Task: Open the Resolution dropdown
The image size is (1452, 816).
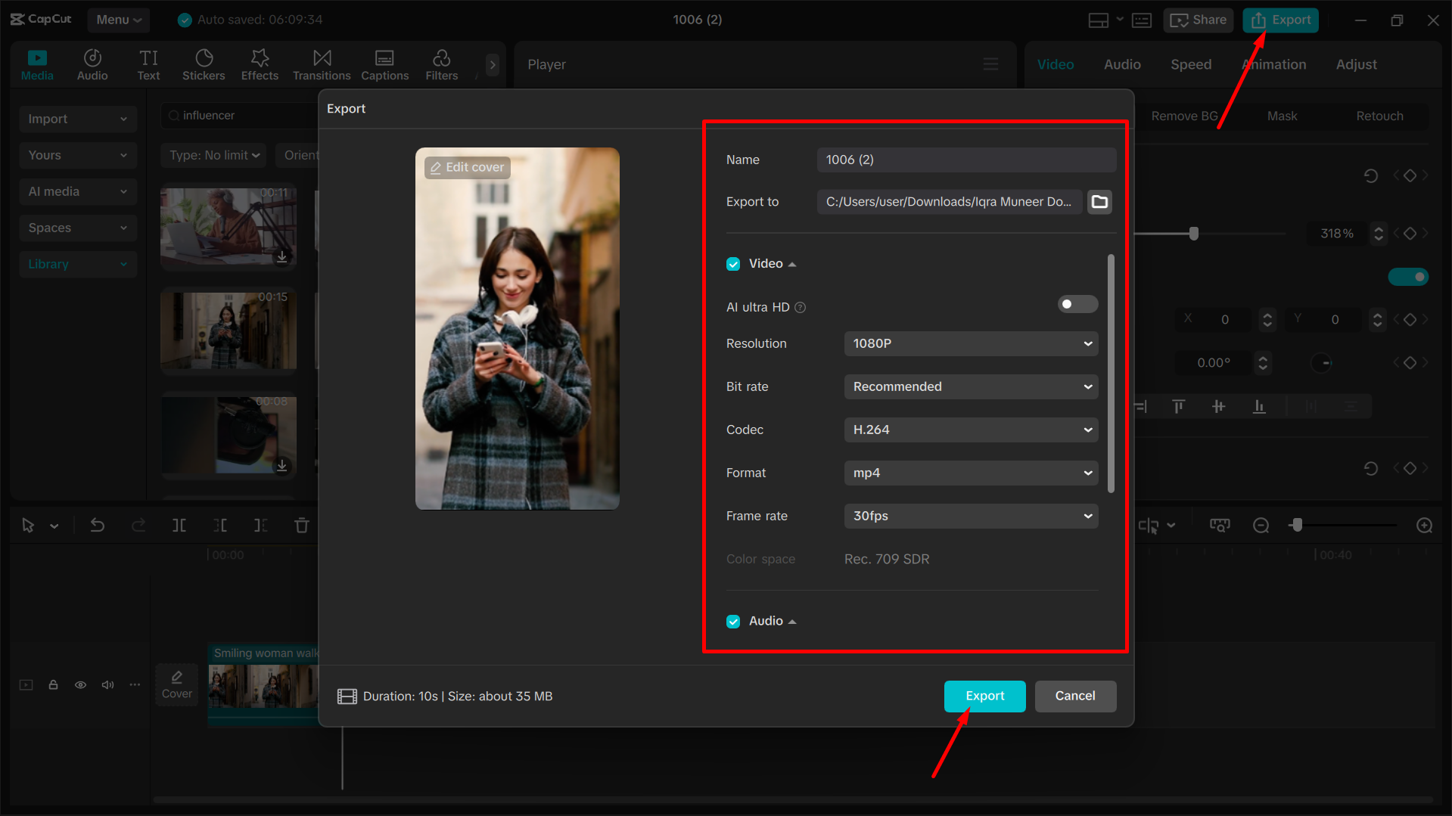Action: pyautogui.click(x=971, y=343)
